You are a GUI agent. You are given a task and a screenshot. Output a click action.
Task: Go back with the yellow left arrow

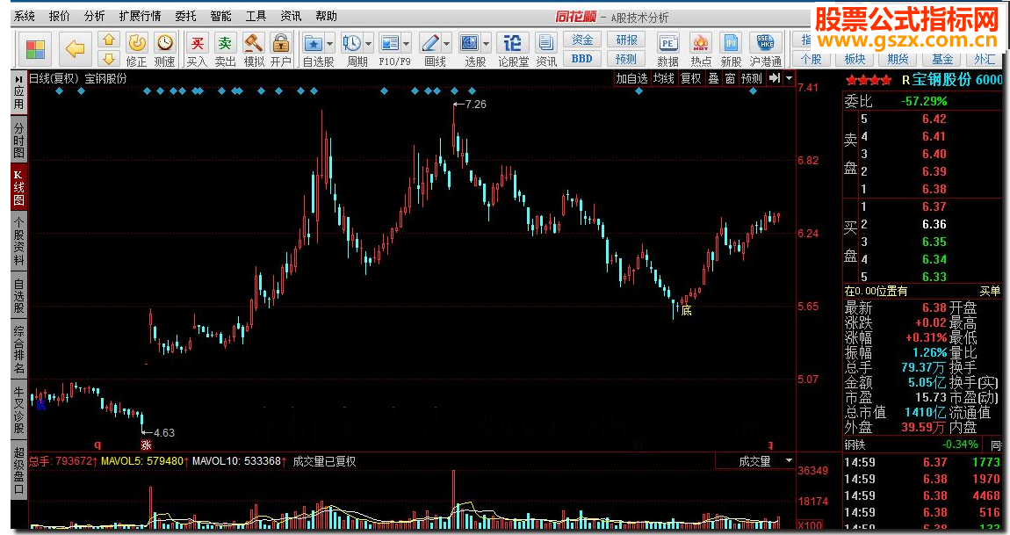click(76, 49)
